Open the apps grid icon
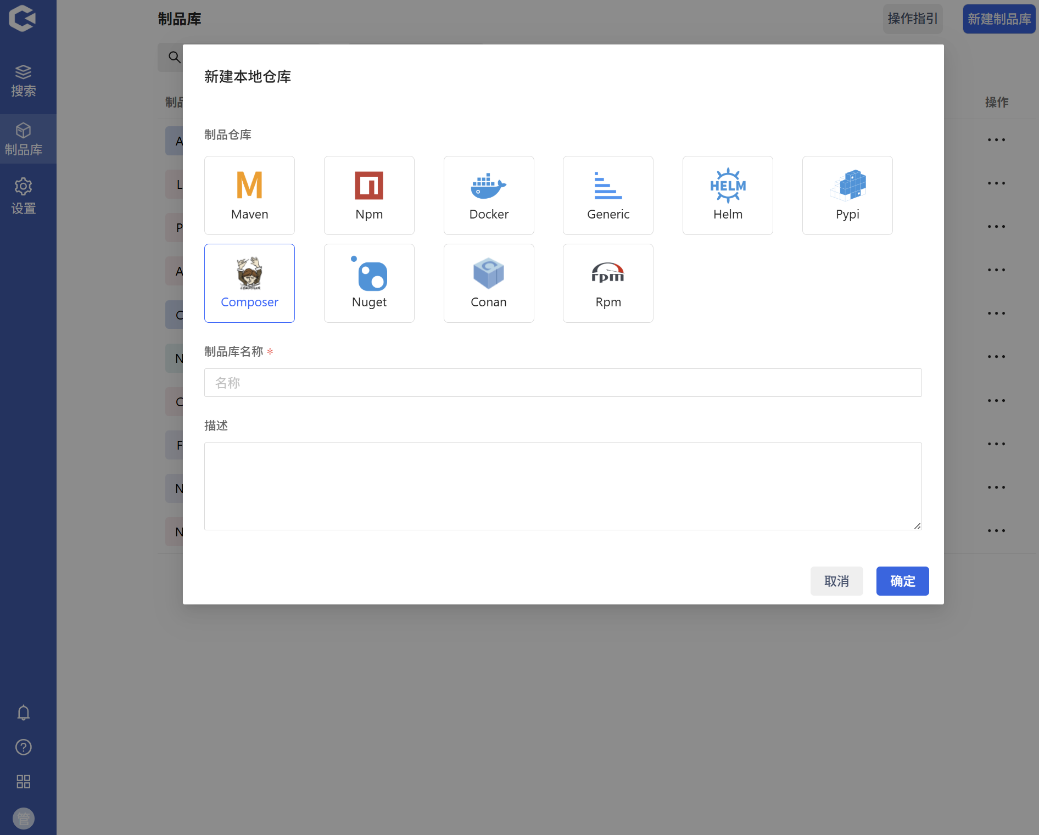The width and height of the screenshot is (1039, 835). point(23,782)
